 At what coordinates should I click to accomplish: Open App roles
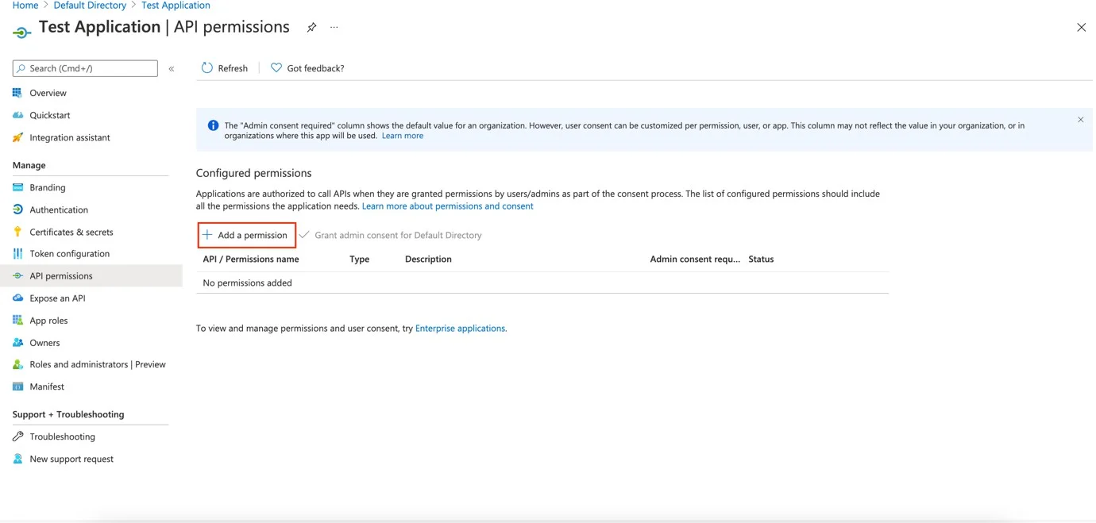tap(48, 321)
